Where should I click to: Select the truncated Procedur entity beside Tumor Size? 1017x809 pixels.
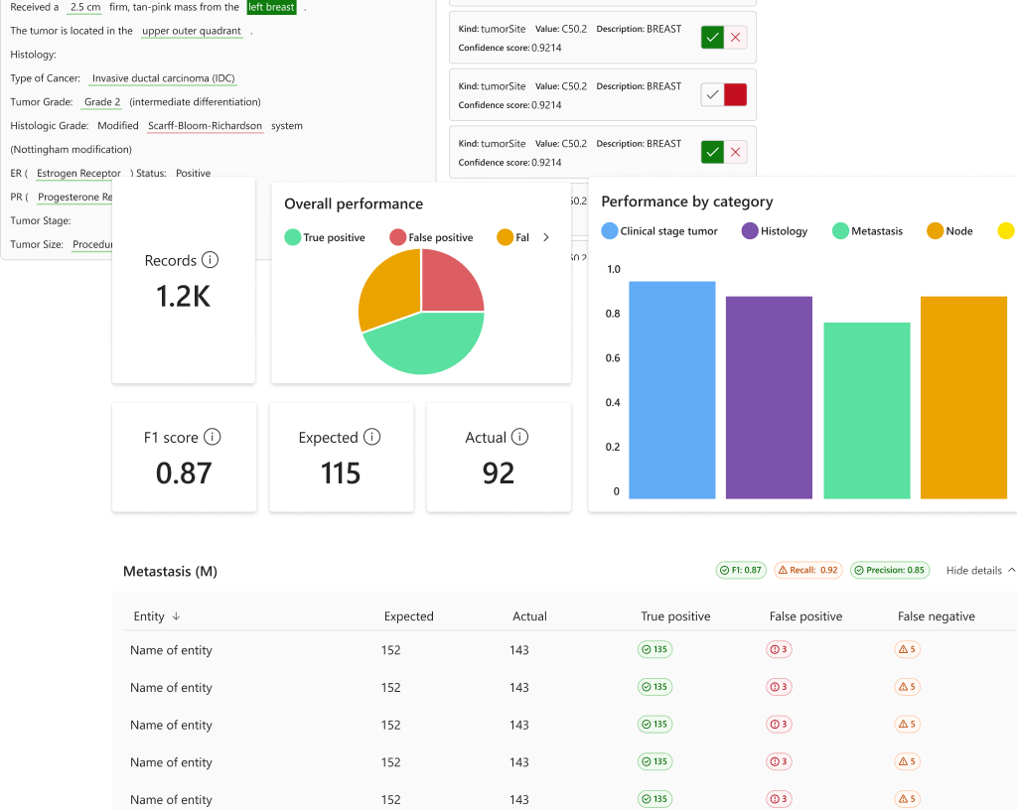[x=92, y=244]
